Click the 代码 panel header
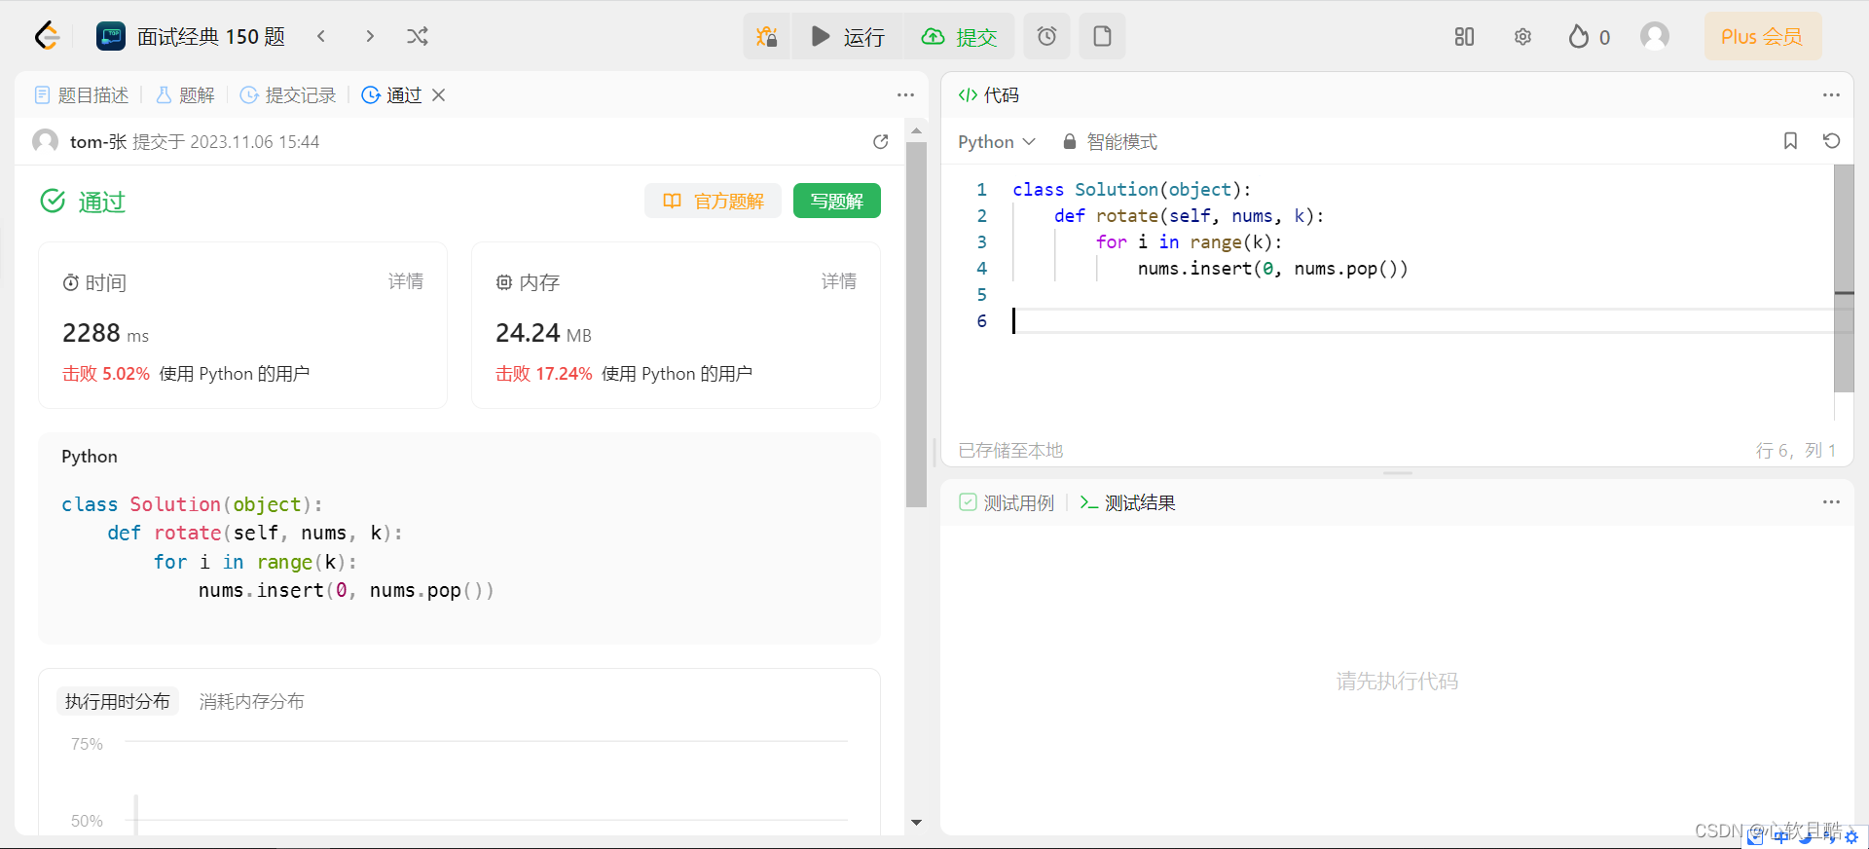 tap(989, 94)
